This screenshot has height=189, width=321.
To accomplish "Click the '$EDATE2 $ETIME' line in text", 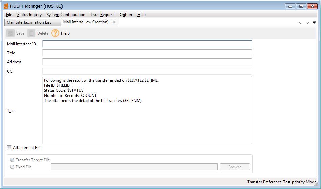I will coord(101,80).
